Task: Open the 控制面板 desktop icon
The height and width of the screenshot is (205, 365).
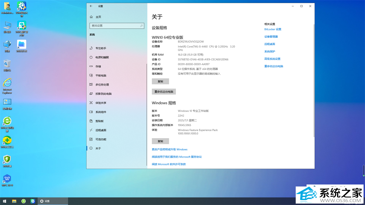Action: [7, 104]
